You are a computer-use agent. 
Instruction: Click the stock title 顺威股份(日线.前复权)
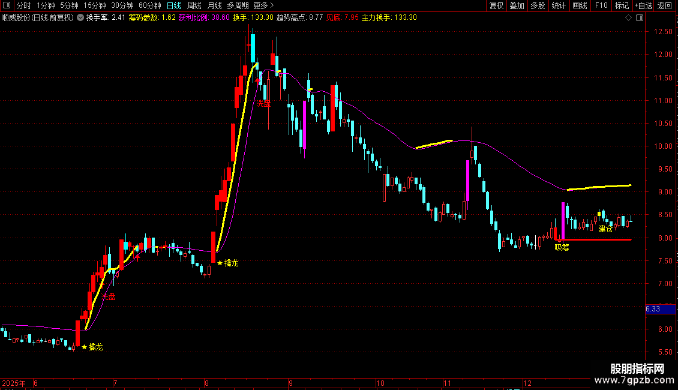[x=38, y=18]
